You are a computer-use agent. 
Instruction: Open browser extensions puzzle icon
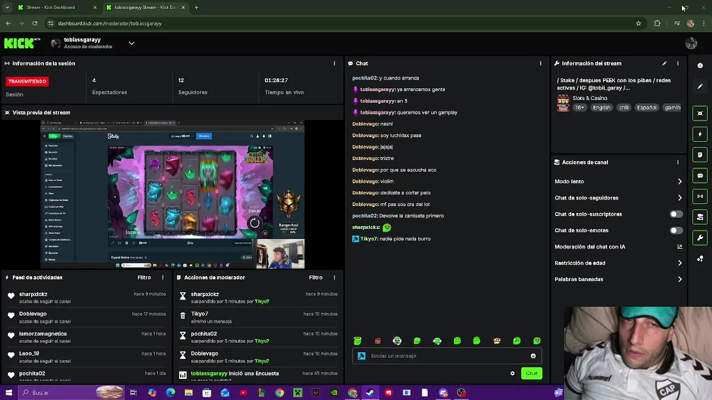click(x=657, y=23)
